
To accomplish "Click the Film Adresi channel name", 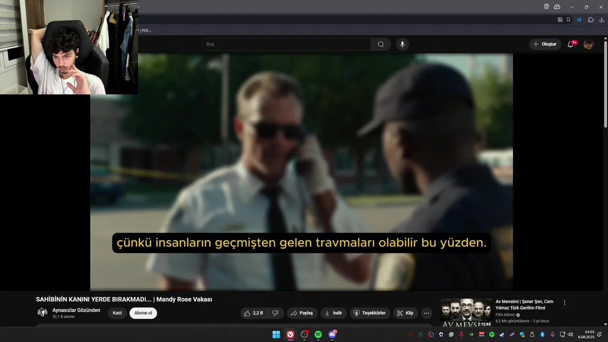I will pyautogui.click(x=505, y=315).
